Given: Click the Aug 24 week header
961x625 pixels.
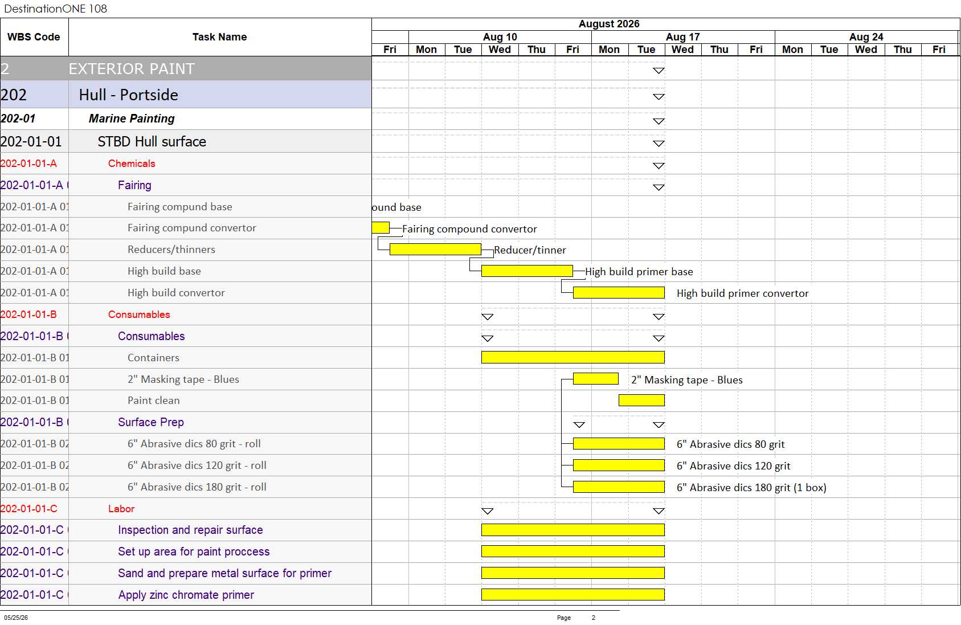Looking at the screenshot, I should pos(866,37).
